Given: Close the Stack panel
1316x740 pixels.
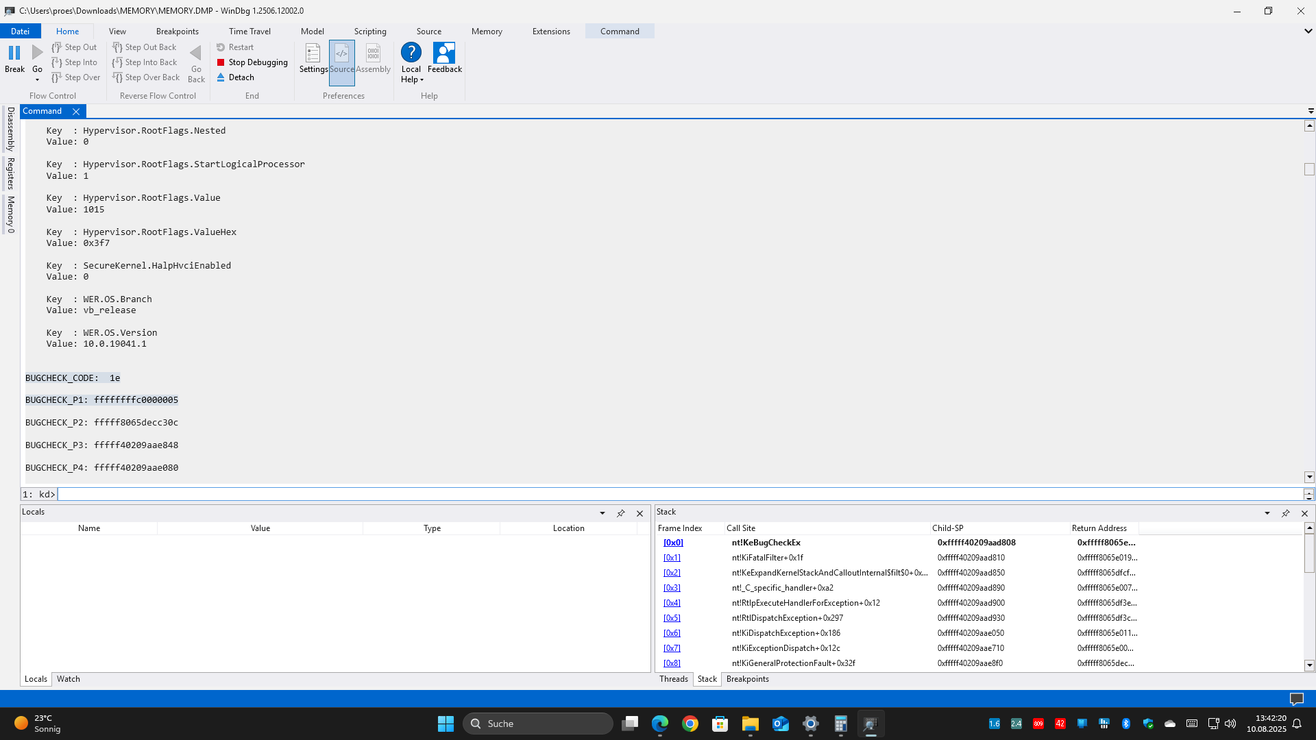Looking at the screenshot, I should (x=1304, y=513).
